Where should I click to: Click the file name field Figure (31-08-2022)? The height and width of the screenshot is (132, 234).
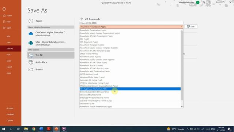pyautogui.click(x=131, y=23)
